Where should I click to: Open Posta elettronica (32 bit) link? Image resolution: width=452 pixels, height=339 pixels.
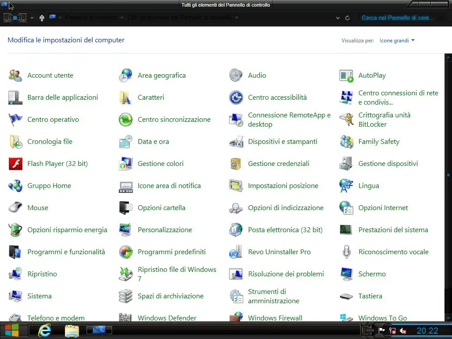pyautogui.click(x=285, y=230)
